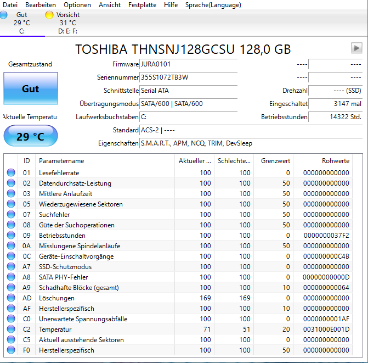The image size is (368, 363).
Task: Open the Ansicht menu
Action: point(110,5)
